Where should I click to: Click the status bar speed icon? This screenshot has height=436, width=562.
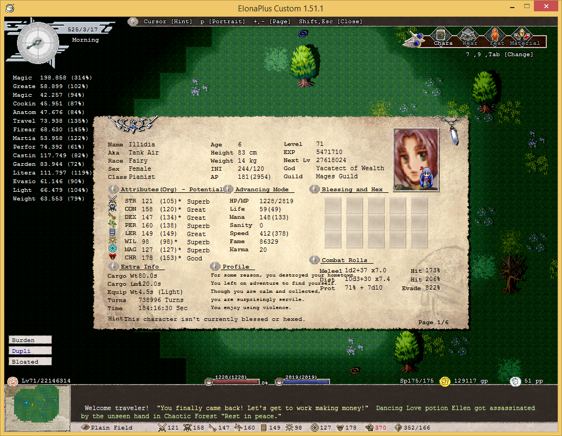click(370, 427)
